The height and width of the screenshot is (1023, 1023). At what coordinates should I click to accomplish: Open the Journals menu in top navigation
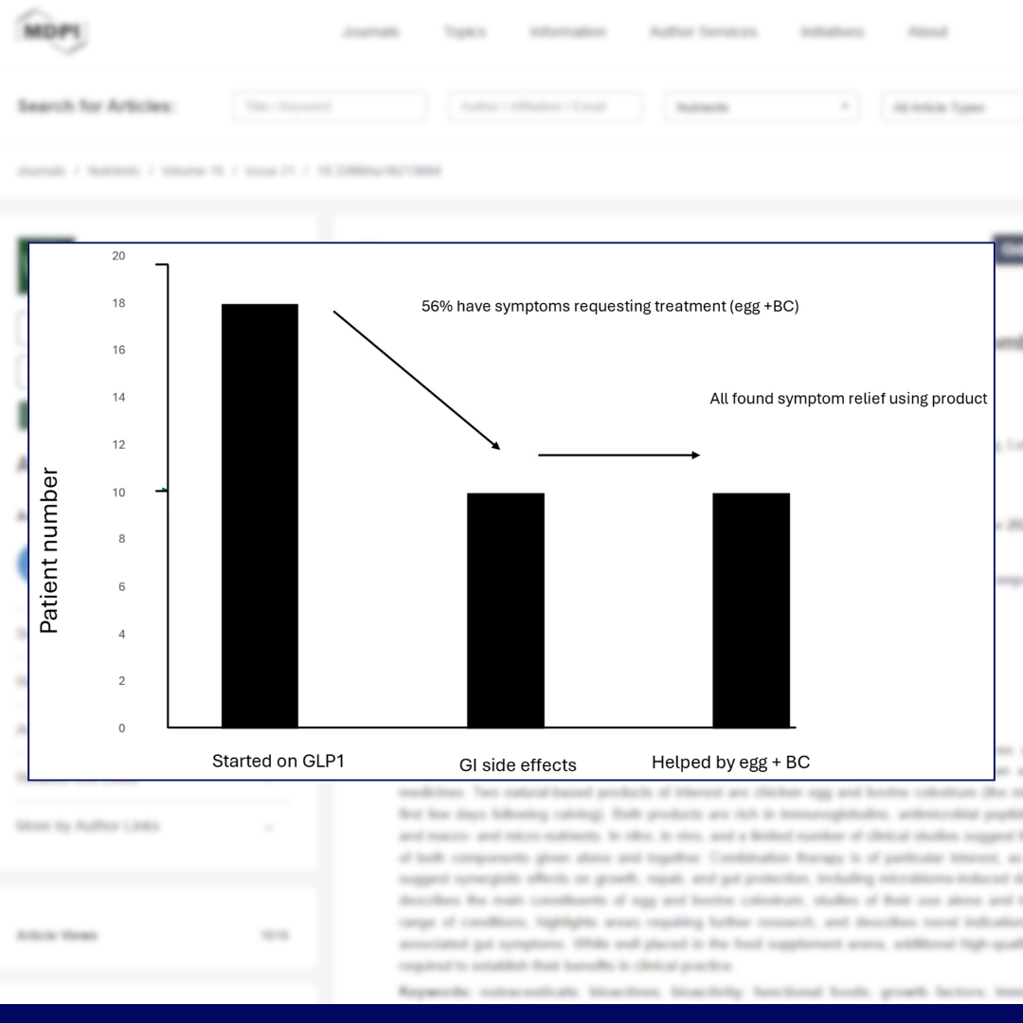coord(370,31)
